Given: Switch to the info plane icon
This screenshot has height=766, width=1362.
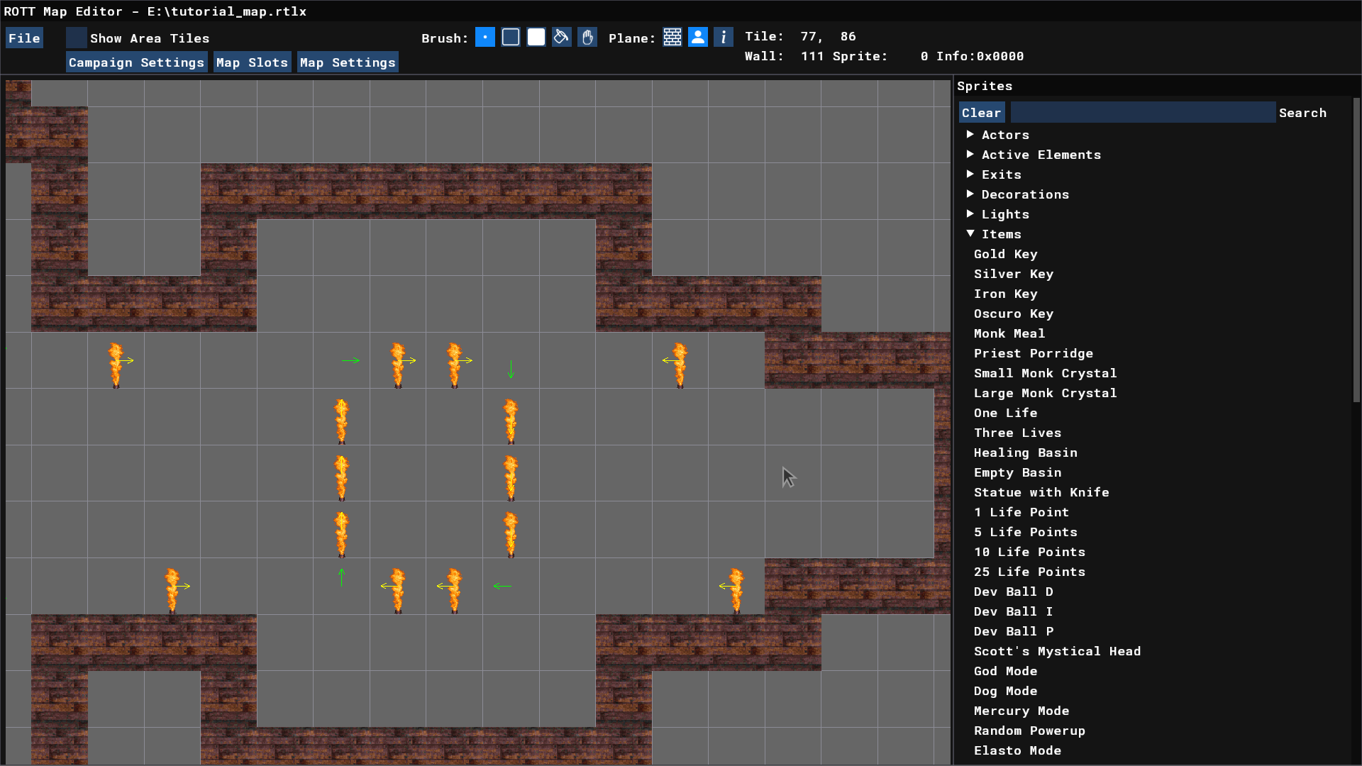Looking at the screenshot, I should [724, 37].
